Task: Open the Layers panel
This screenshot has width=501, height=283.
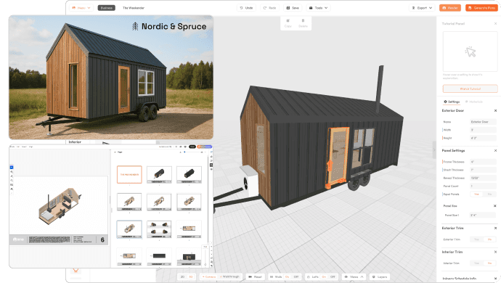Action: pyautogui.click(x=380, y=276)
